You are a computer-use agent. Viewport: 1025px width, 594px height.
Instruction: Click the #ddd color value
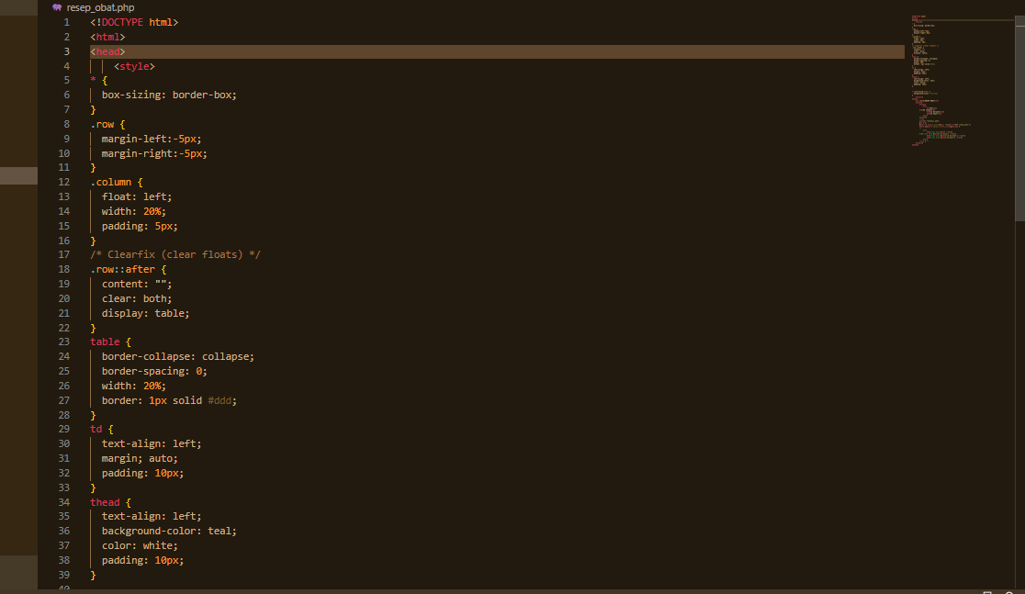pyautogui.click(x=220, y=400)
